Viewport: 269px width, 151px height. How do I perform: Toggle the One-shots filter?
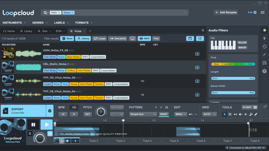(118, 39)
